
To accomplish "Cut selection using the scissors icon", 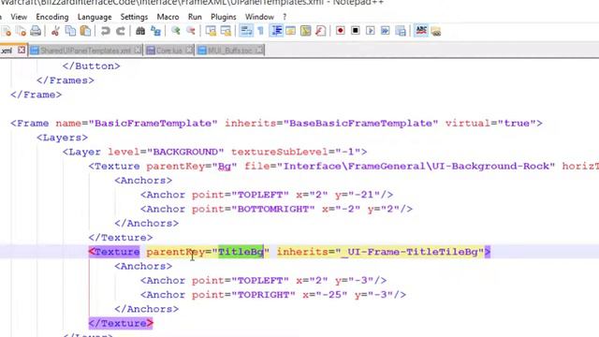I will (55, 31).
